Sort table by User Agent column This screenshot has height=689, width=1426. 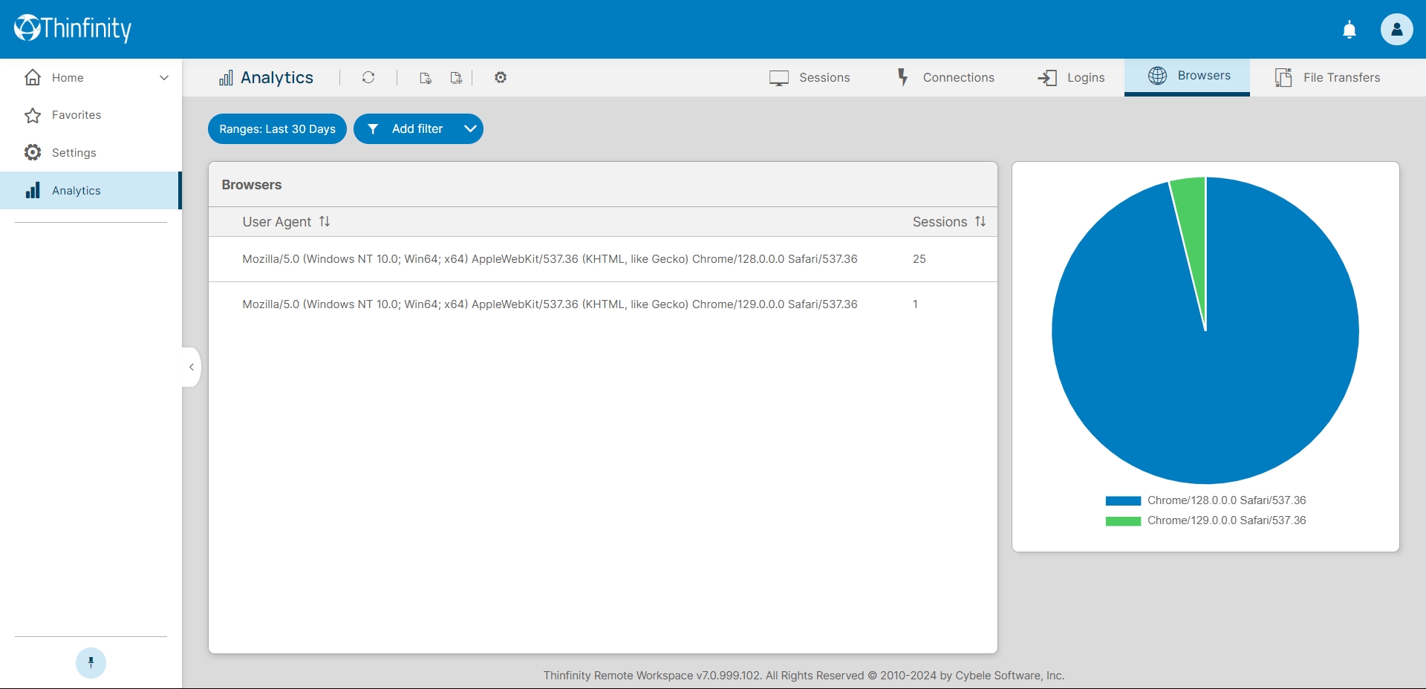[286, 222]
